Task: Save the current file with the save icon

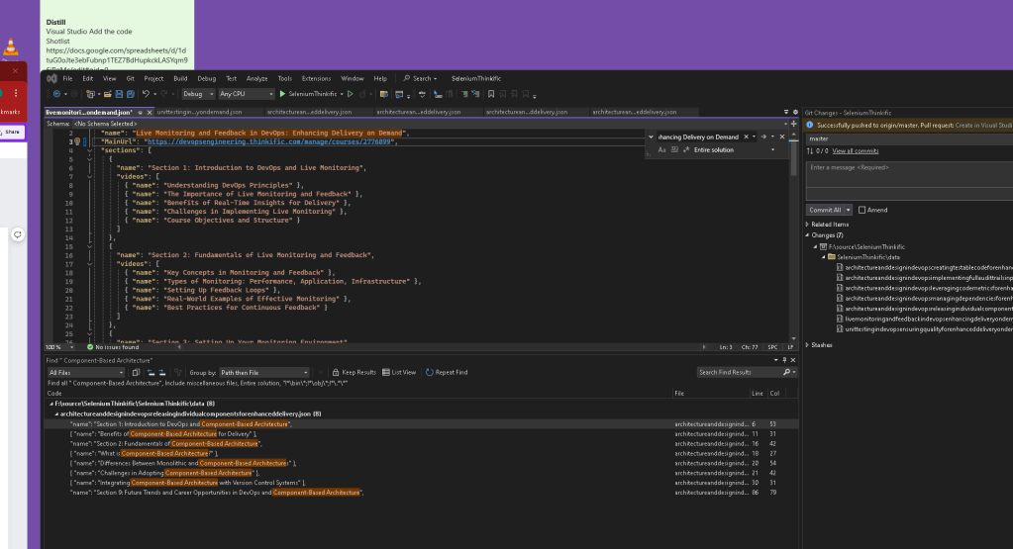Action: [x=119, y=94]
